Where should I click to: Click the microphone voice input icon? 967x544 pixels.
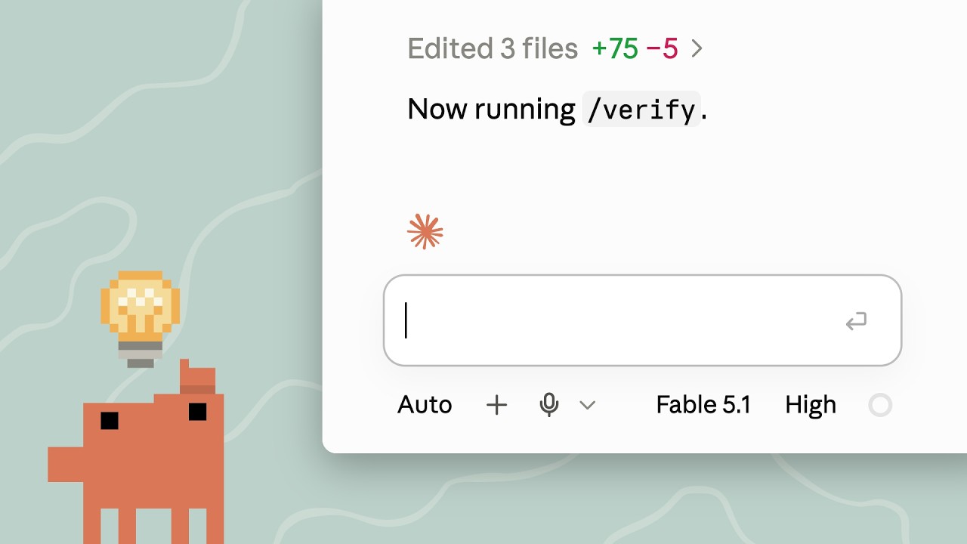click(549, 405)
